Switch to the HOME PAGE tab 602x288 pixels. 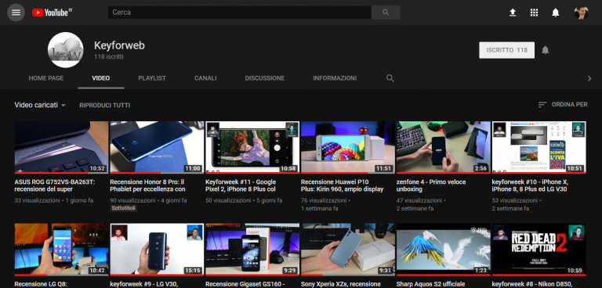46,78
